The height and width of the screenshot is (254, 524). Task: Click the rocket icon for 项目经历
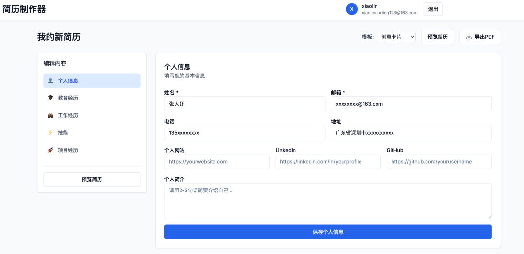click(x=50, y=150)
